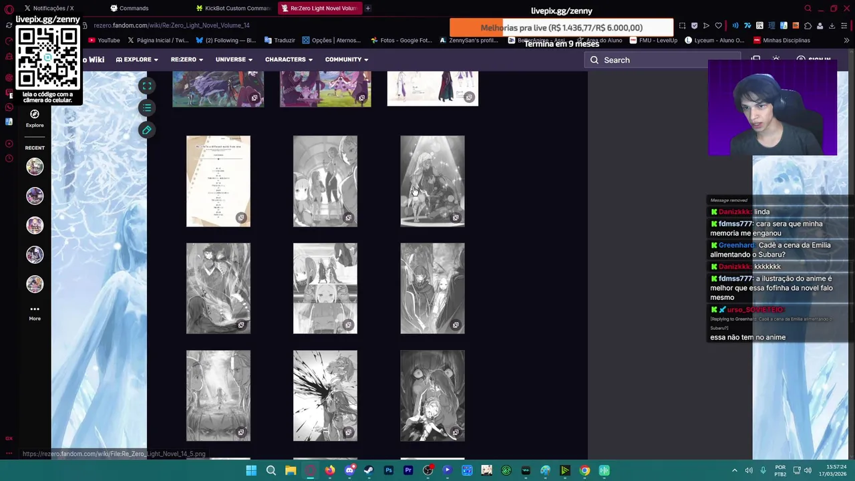Open Opera tab search magnifier
Image resolution: width=855 pixels, height=481 pixels.
808,9
